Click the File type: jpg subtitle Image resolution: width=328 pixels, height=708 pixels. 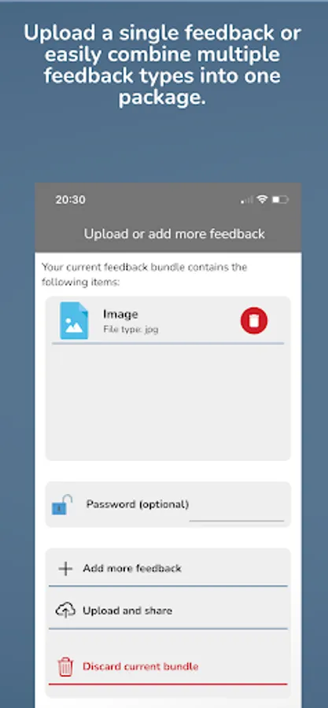(131, 329)
